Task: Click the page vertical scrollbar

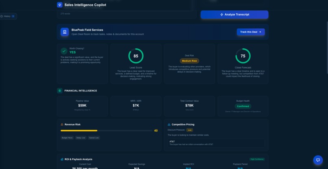Action: tap(327, 47)
